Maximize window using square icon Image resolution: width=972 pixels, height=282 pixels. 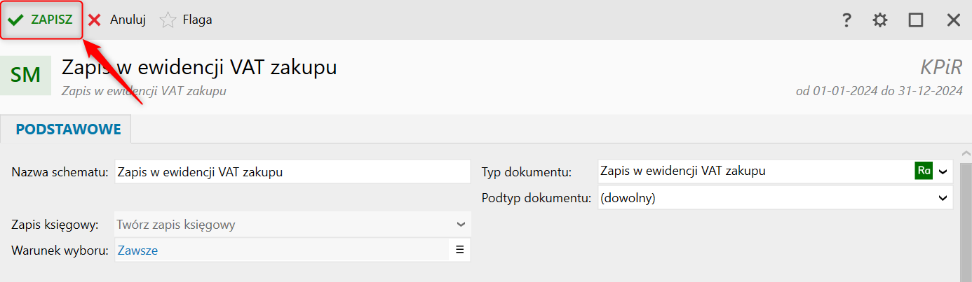(916, 20)
